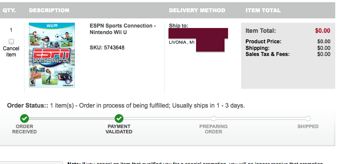The height and width of the screenshot is (164, 344).
Task: Click the Shipped status label
Action: [308, 126]
